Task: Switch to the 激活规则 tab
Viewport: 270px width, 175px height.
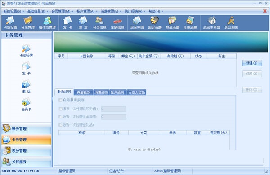Action: [x=64, y=92]
